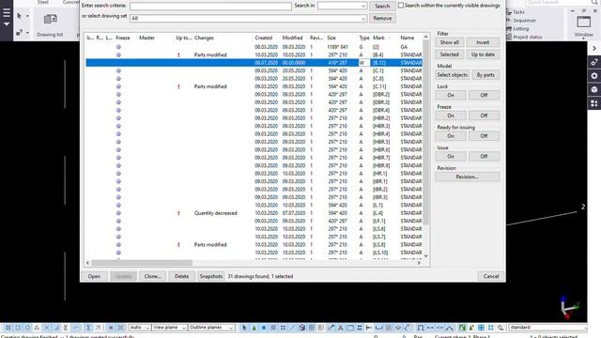Open the side pane gear icon
The image size is (601, 338).
click(x=594, y=76)
